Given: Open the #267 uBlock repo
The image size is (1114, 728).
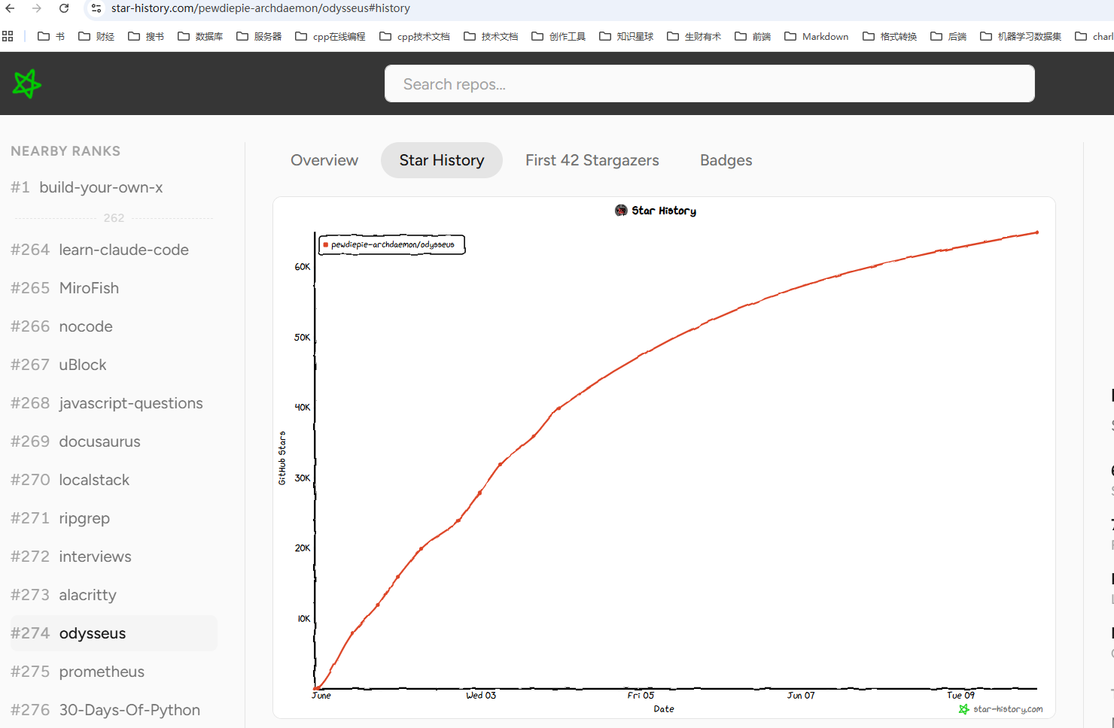Looking at the screenshot, I should click(59, 365).
